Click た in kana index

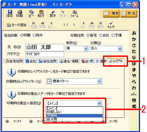click(x=134, y=52)
